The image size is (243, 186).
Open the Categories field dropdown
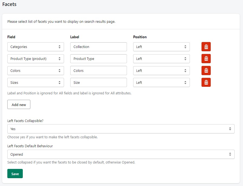(36, 47)
